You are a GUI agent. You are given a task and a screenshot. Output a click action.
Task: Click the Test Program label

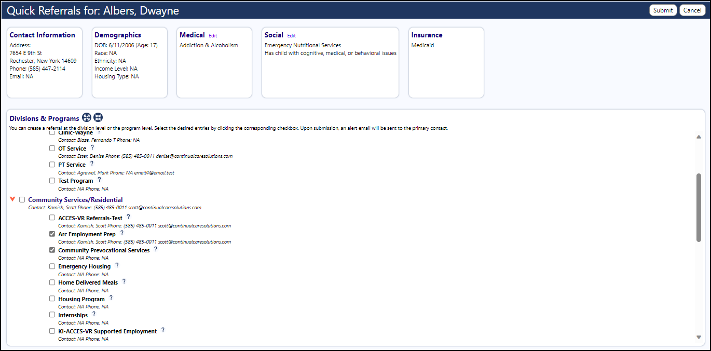[x=76, y=181]
